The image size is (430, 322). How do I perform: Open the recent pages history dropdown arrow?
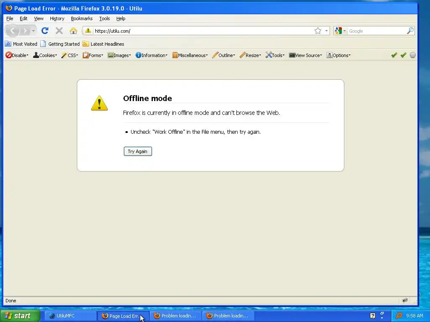click(x=33, y=31)
